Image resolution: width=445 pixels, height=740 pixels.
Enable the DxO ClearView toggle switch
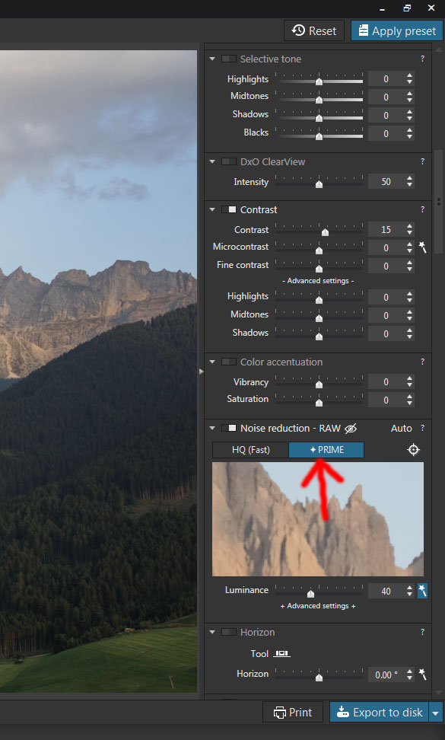[x=229, y=161]
